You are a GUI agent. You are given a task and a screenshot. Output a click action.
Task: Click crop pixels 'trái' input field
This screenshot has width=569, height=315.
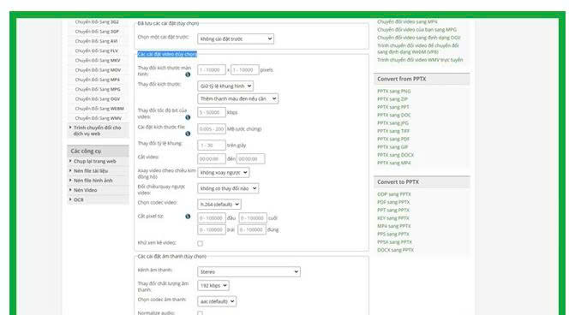click(x=212, y=229)
